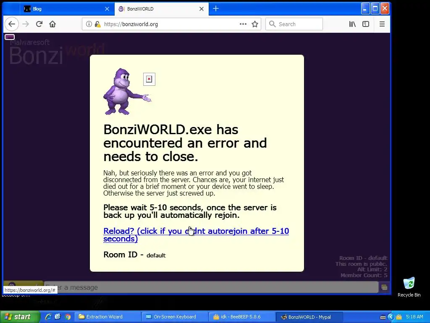This screenshot has width=430, height=323.
Task: Open a new tab with the plus button
Action: coord(216,9)
